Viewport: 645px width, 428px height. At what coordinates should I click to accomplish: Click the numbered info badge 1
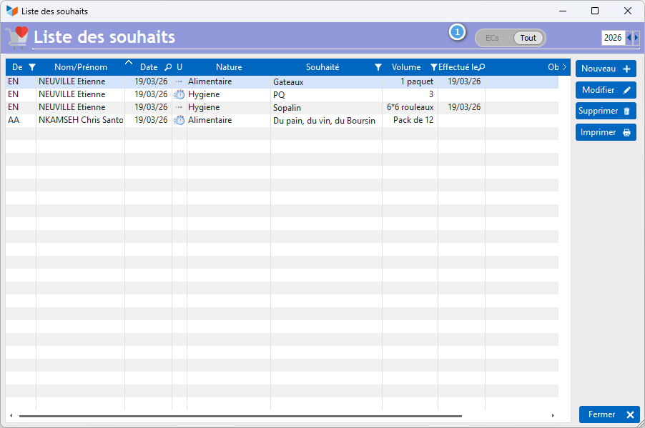point(457,32)
